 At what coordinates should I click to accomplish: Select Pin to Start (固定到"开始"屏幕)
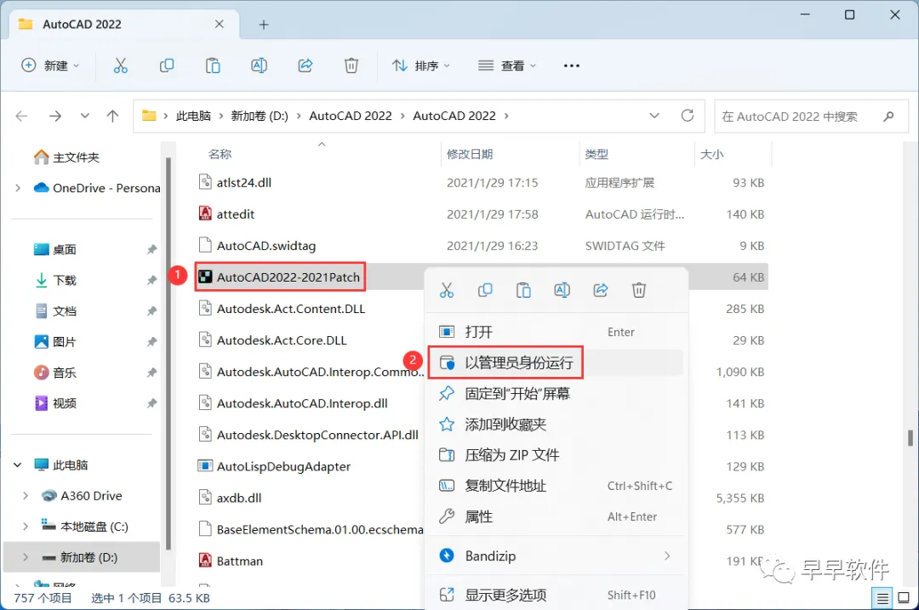[557, 393]
